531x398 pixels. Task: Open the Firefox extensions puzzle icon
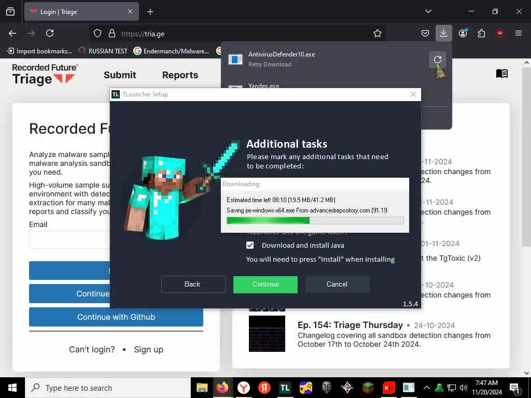pos(481,33)
